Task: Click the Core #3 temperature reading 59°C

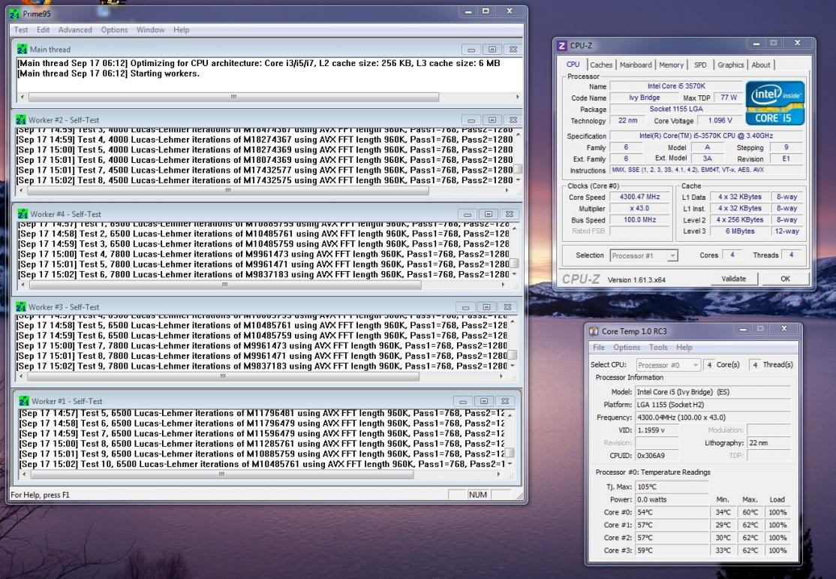Action: [x=672, y=550]
